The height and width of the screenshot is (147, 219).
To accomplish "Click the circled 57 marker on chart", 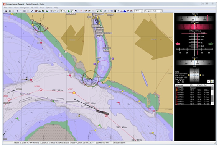I will pos(60,55).
